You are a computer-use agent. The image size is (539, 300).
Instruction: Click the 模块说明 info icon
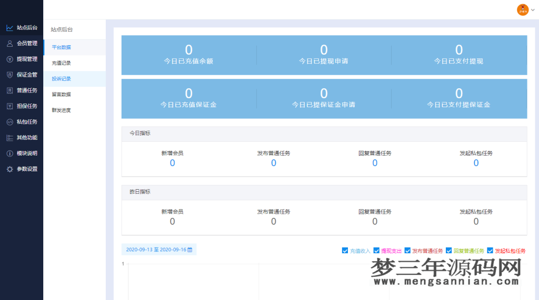pos(9,153)
